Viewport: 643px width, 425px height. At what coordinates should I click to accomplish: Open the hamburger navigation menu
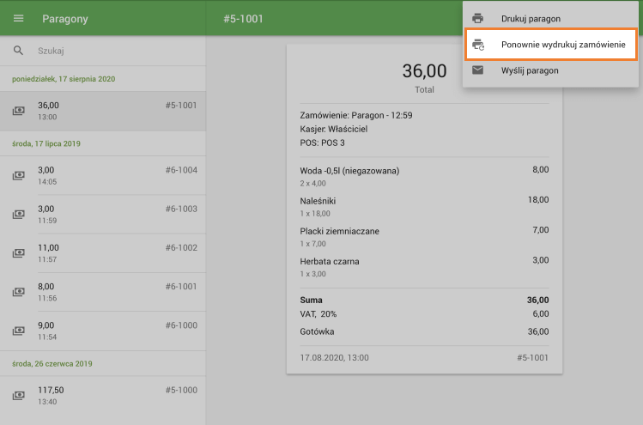(x=18, y=19)
